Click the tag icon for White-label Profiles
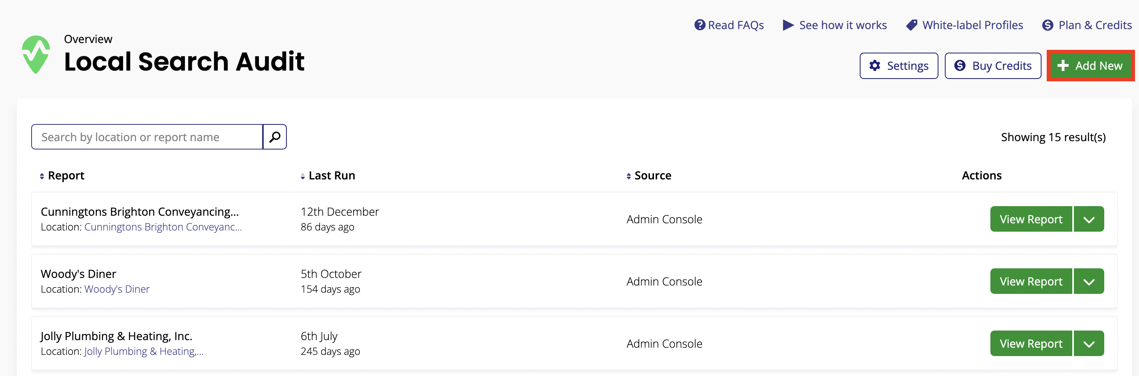The width and height of the screenshot is (1139, 376). click(911, 25)
